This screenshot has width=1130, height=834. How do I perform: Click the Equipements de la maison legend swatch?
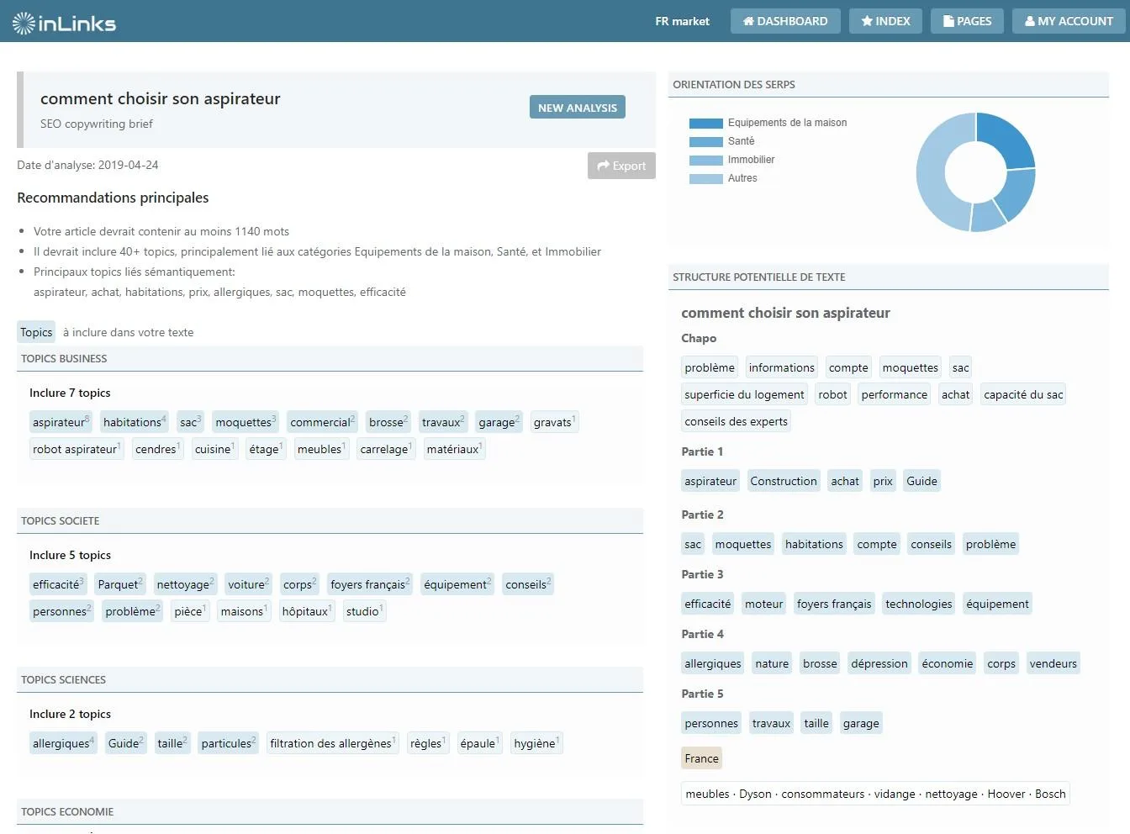705,123
